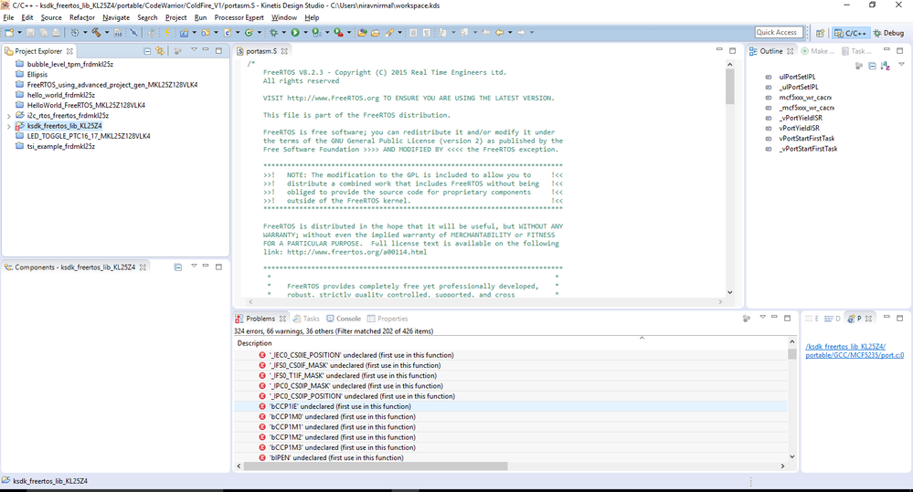Expand the ksdk_freertos_lib_KL25Z4 project
The height and width of the screenshot is (492, 913).
point(9,126)
